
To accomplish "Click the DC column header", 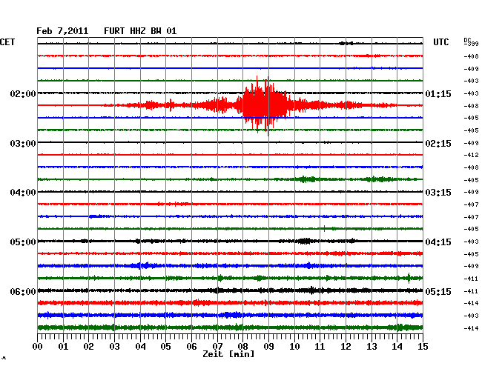I will 467,40.
